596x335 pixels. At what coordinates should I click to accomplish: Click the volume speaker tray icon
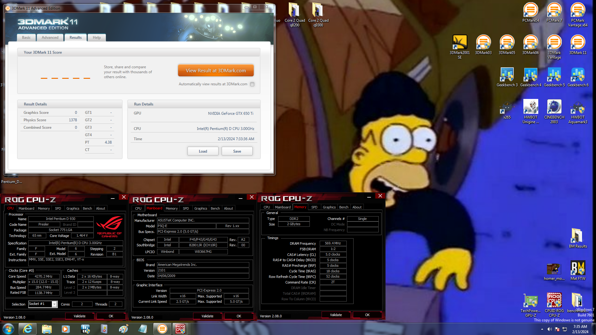pyautogui.click(x=549, y=329)
